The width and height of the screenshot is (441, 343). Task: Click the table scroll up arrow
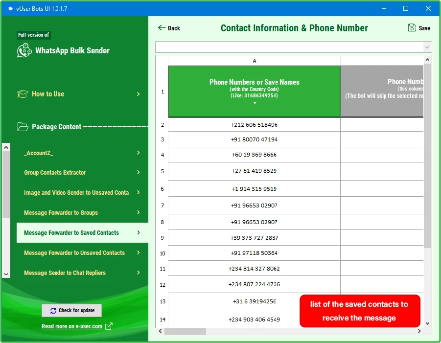[427, 60]
